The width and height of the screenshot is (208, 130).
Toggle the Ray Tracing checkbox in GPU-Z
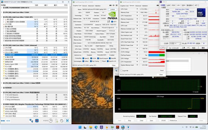pos(91,61)
